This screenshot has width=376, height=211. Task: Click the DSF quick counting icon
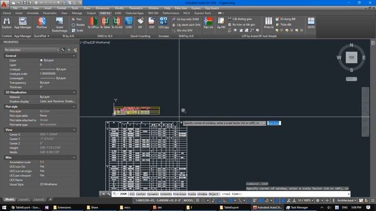point(152,23)
